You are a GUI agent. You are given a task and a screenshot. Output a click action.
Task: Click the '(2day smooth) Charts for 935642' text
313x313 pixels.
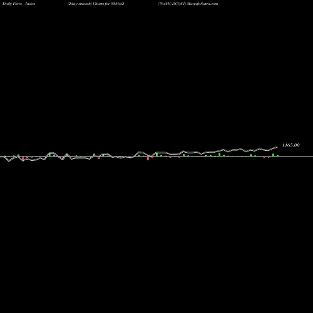[96, 4]
